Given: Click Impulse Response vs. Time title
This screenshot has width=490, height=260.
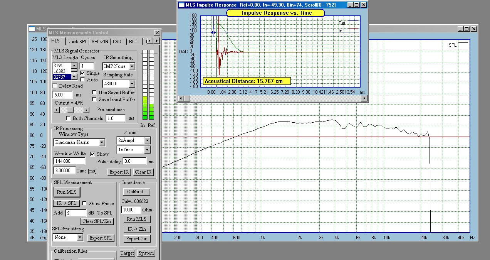Looking at the screenshot, I should click(275, 13).
